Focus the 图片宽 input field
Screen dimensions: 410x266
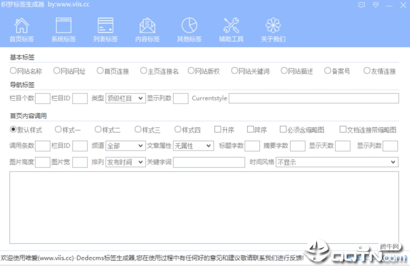[x=80, y=162]
